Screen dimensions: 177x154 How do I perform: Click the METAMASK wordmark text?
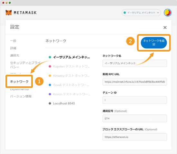coord(25,13)
